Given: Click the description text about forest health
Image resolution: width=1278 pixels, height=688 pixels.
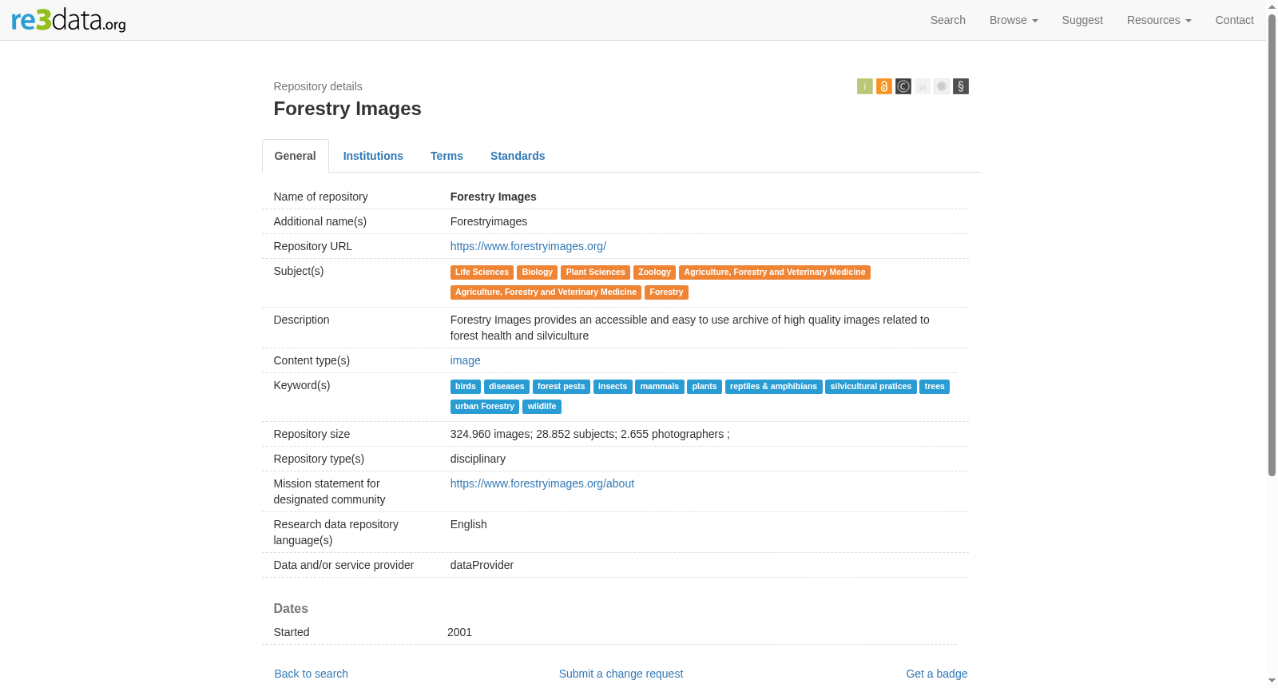Looking at the screenshot, I should click(x=690, y=328).
